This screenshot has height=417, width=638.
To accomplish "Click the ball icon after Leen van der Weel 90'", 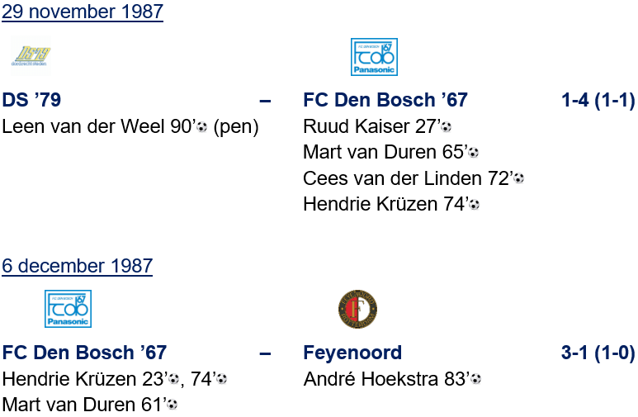I will 201,128.
